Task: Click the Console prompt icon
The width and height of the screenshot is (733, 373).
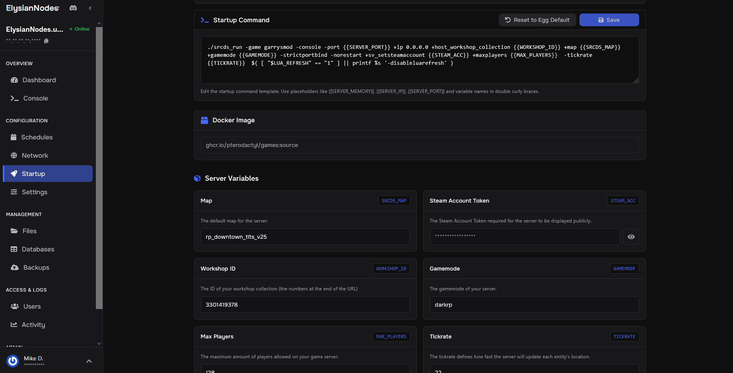Action: click(x=15, y=98)
